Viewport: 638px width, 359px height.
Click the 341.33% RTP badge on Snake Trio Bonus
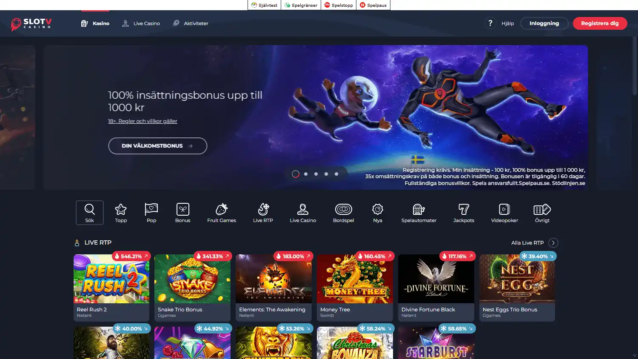pyautogui.click(x=212, y=256)
